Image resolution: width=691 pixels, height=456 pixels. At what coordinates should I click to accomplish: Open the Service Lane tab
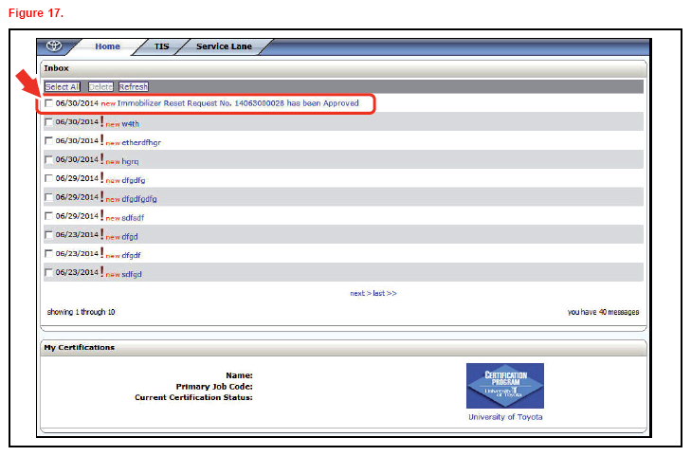click(225, 46)
